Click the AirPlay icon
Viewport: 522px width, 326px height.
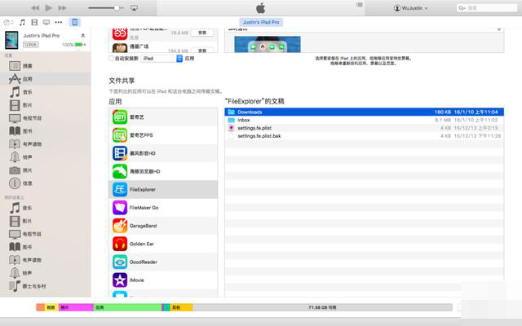tap(134, 7)
